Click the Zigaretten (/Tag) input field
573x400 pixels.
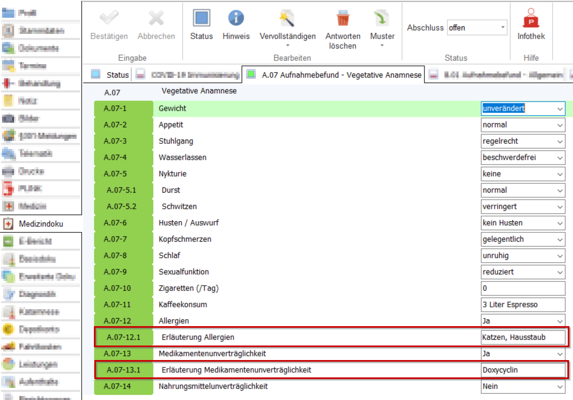[522, 289]
